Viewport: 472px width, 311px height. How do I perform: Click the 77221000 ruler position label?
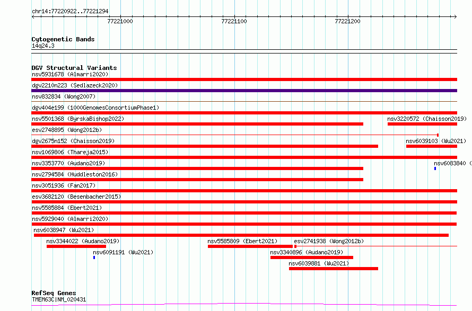pos(120,21)
